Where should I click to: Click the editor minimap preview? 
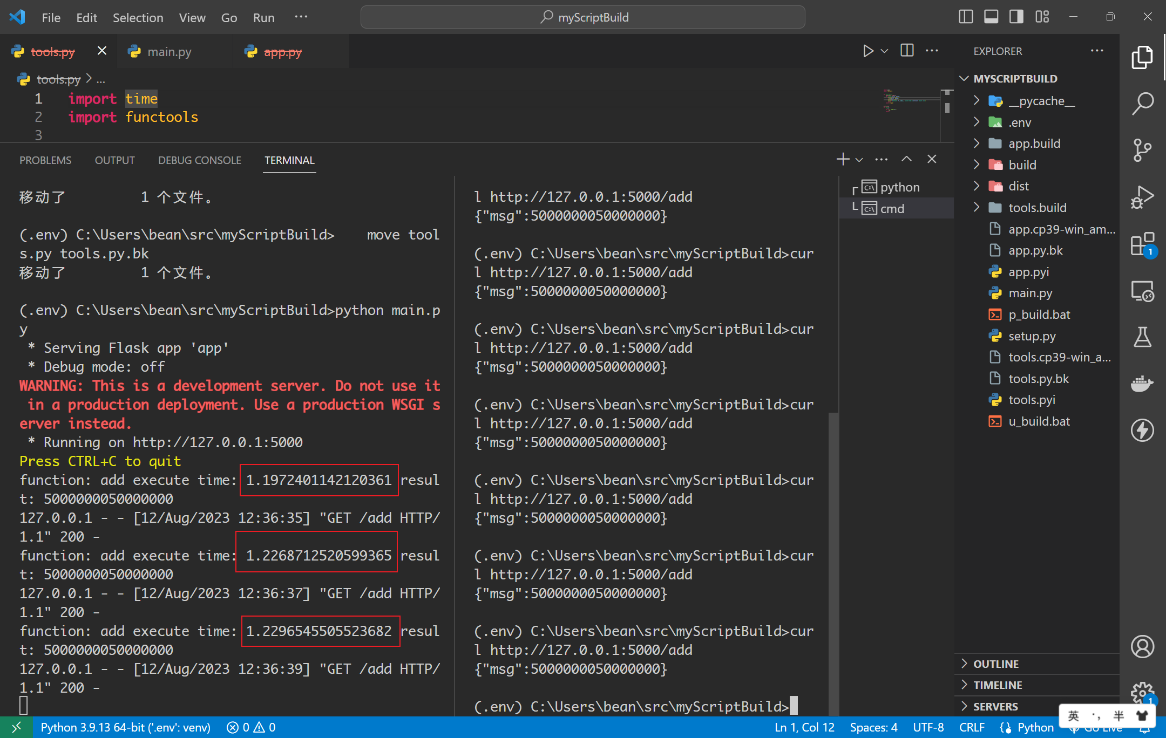(x=912, y=100)
